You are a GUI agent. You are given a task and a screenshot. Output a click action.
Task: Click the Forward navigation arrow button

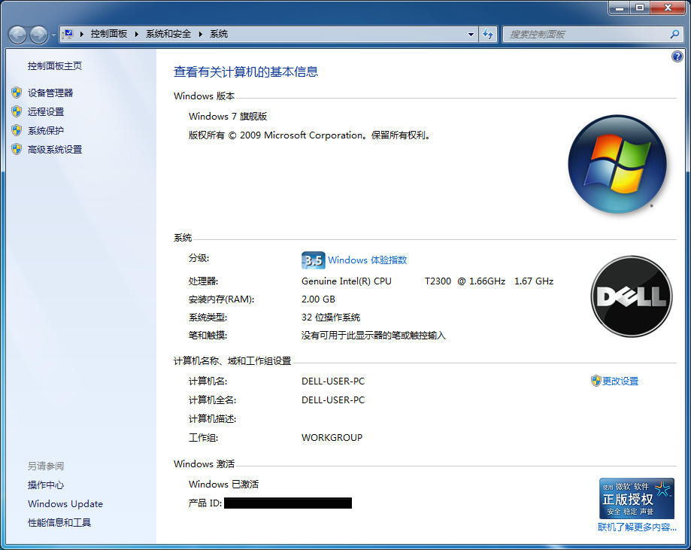(39, 35)
